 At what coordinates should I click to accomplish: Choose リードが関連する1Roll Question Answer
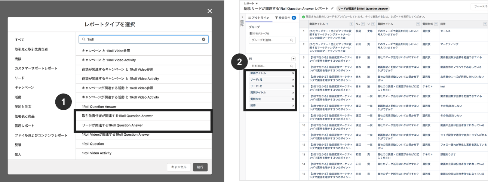[x=144, y=125]
